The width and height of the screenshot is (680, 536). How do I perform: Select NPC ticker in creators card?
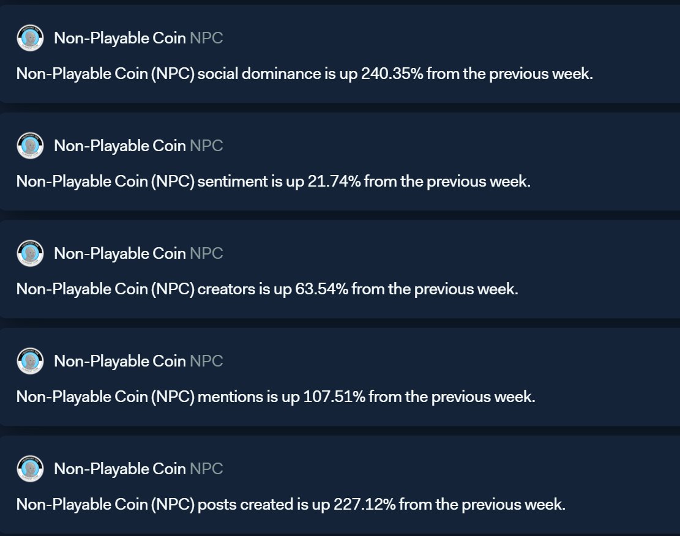pos(206,253)
